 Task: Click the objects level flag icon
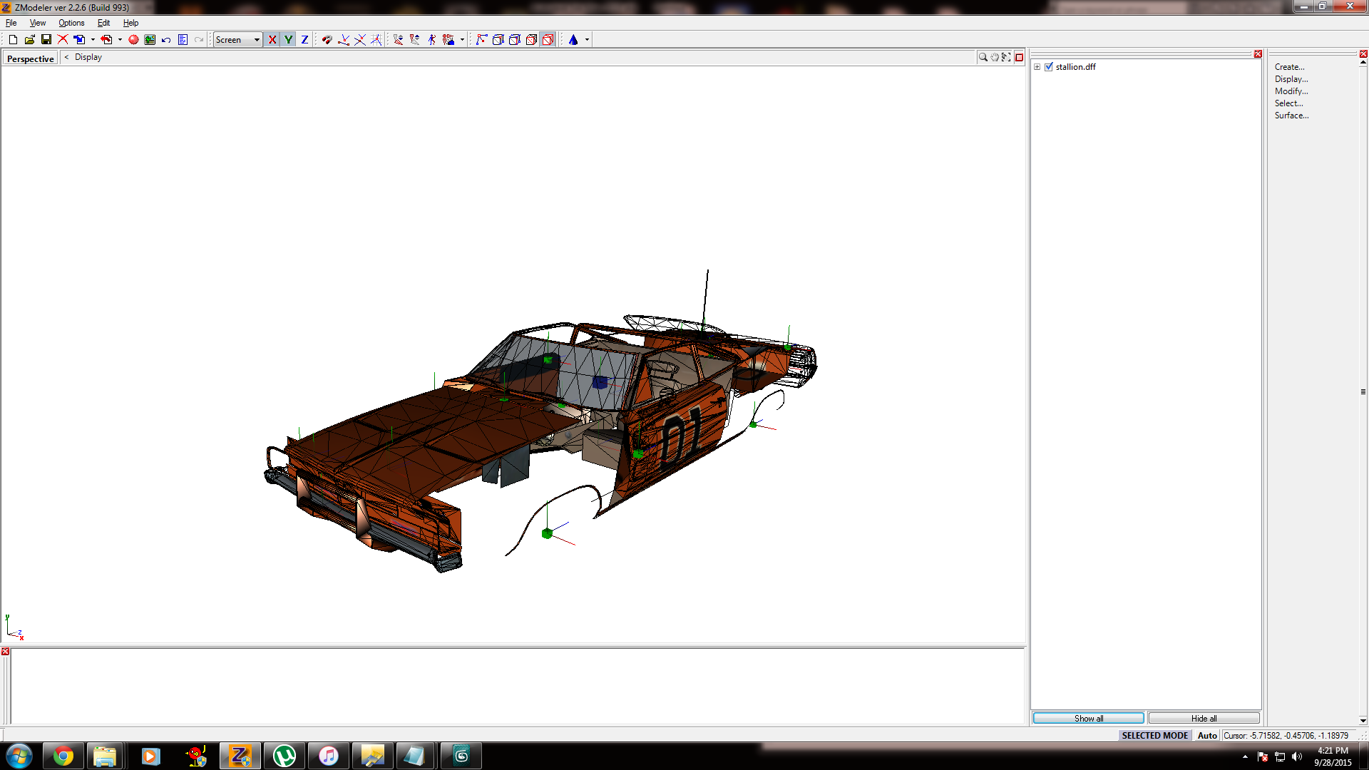coord(448,40)
